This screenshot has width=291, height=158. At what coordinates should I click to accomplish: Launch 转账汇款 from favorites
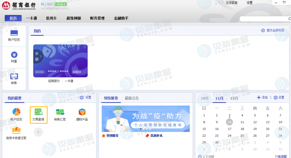[60, 115]
